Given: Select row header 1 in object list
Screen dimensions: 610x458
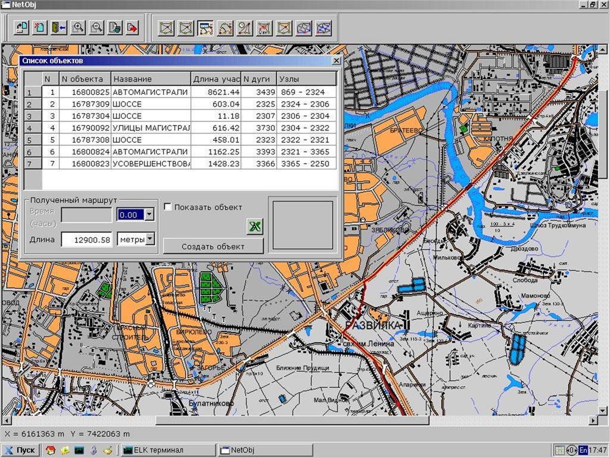Looking at the screenshot, I should click(x=33, y=92).
